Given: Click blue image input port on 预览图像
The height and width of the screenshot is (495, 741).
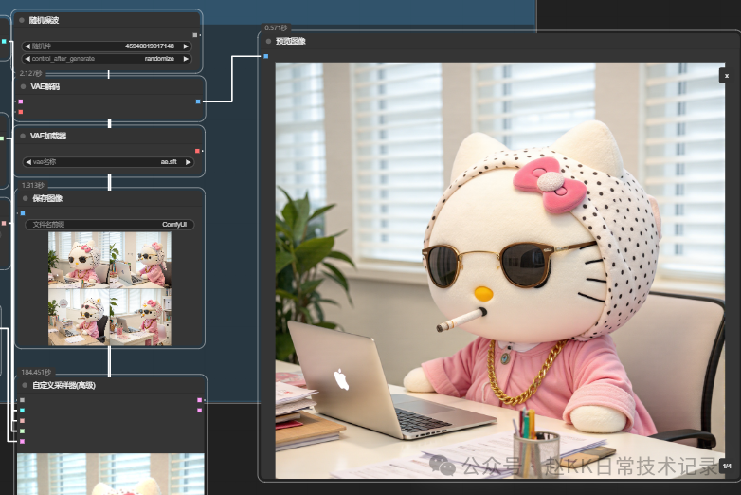Looking at the screenshot, I should [266, 56].
